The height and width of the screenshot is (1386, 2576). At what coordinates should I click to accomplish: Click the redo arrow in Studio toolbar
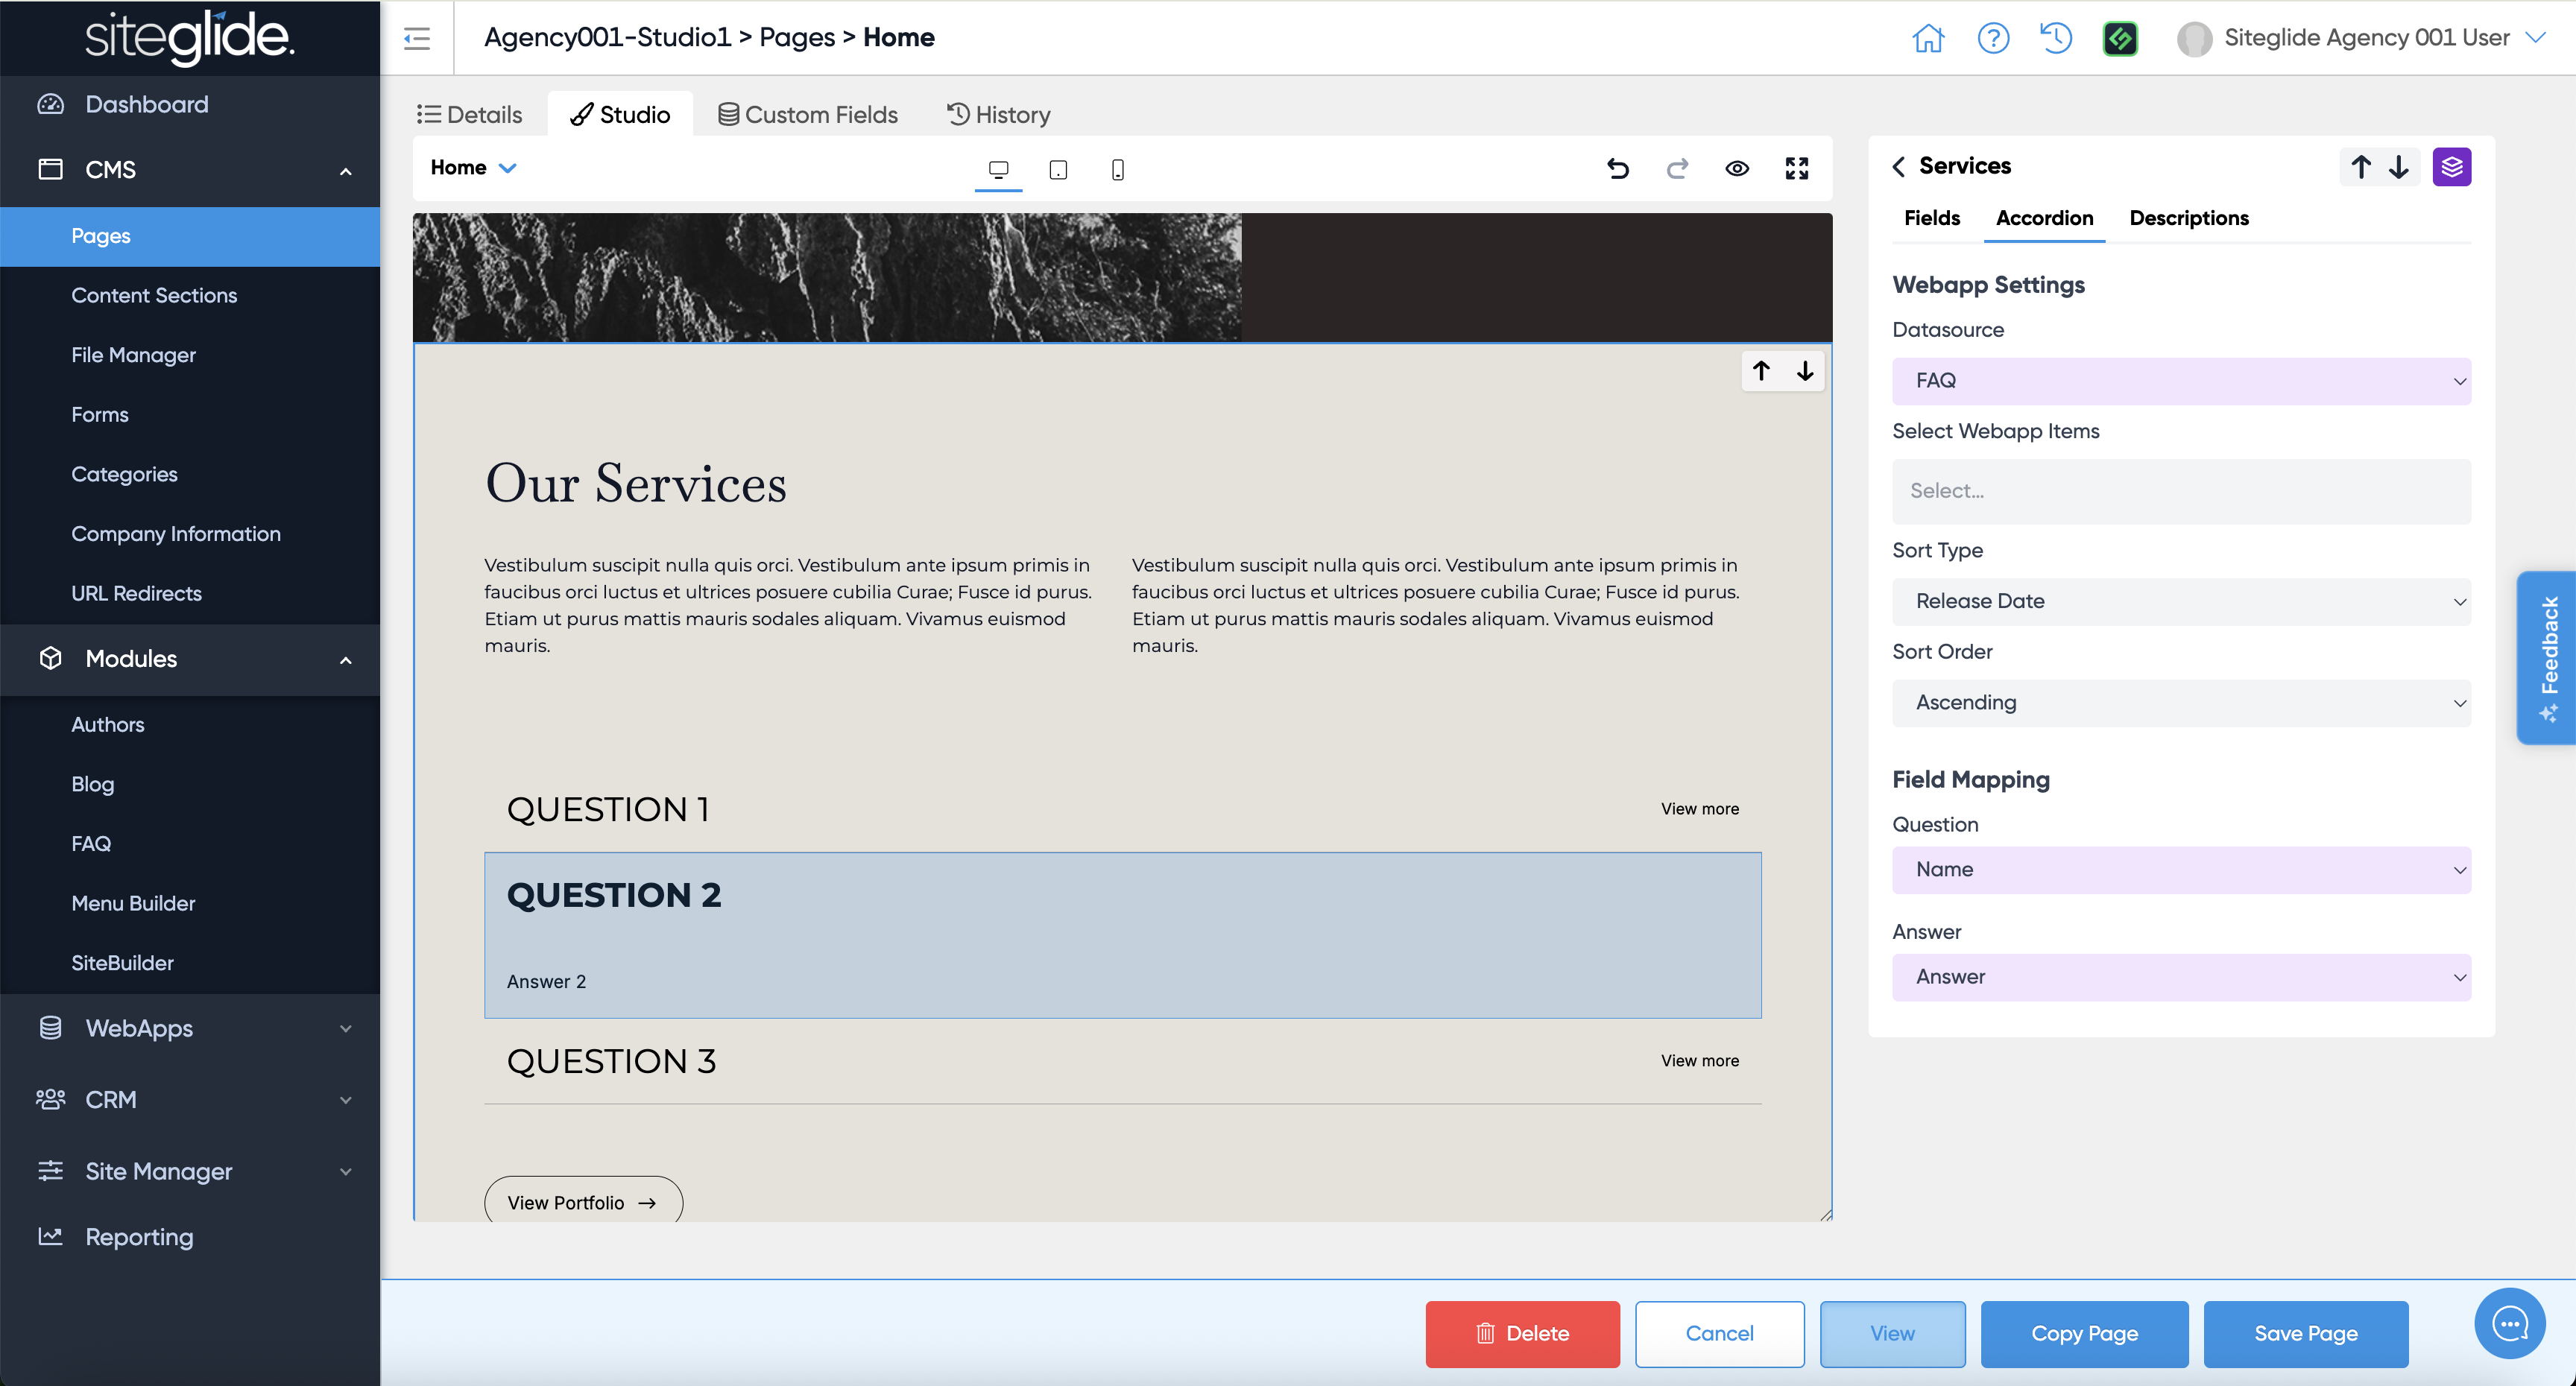click(x=1677, y=169)
